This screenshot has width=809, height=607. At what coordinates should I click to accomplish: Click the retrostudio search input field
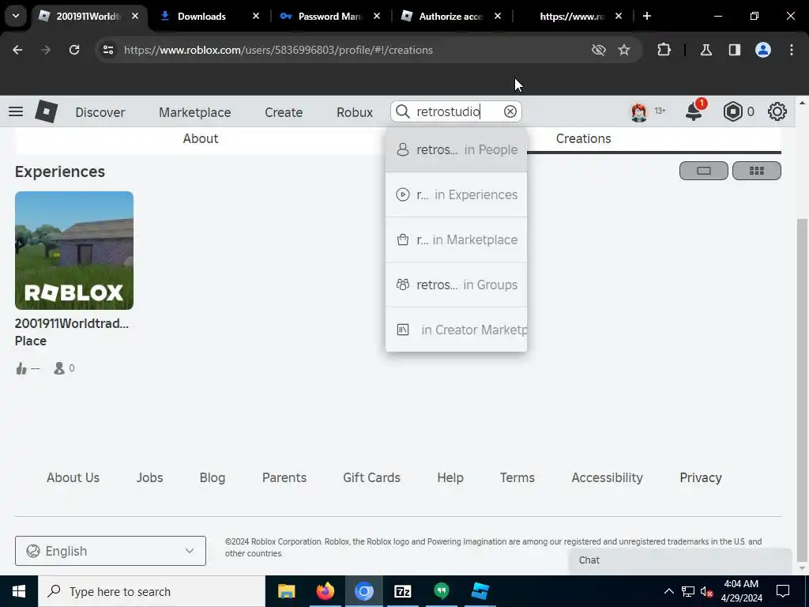[x=456, y=111]
